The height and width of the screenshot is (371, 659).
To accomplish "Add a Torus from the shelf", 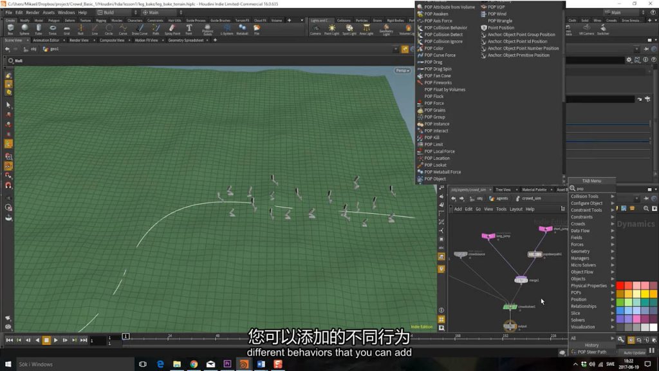I will [53, 29].
